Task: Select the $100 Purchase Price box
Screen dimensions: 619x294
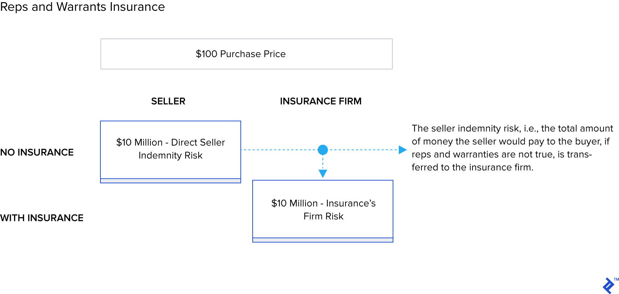Action: [246, 54]
